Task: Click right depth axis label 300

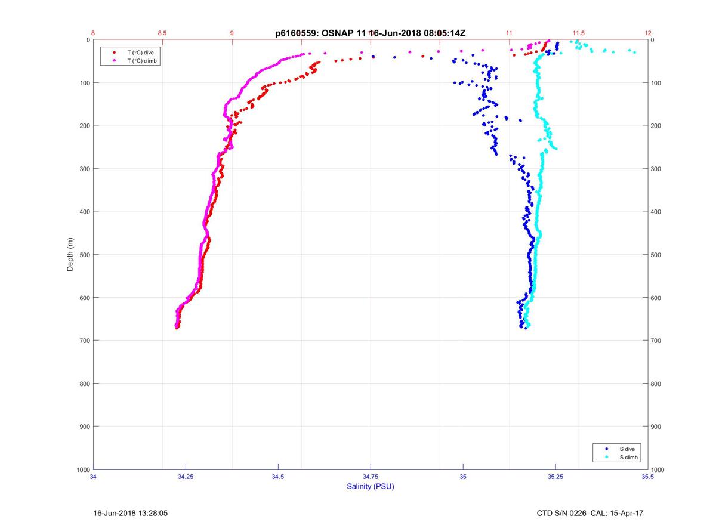Action: pos(656,169)
